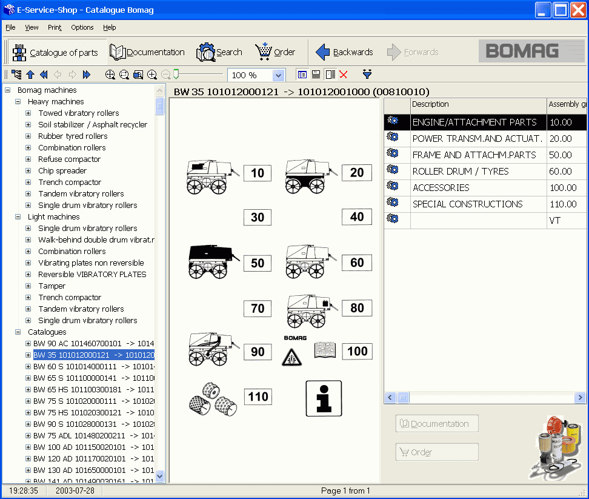Zoom in with plus magnifier

pos(151,75)
